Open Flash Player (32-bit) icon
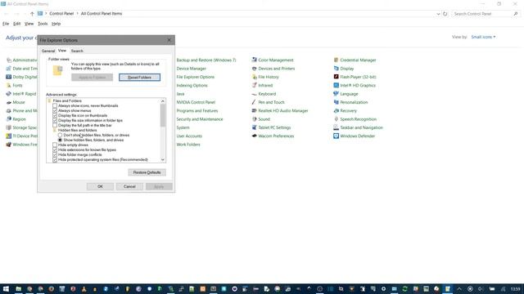The height and width of the screenshot is (294, 524). [x=337, y=77]
